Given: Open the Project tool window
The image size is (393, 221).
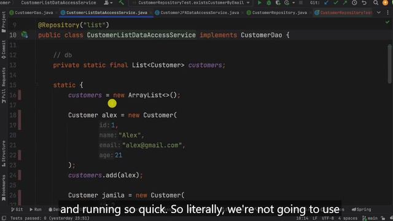Looking at the screenshot, I should [4, 22].
